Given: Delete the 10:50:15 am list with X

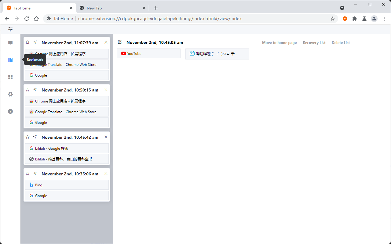Looking at the screenshot, I should [106, 90].
